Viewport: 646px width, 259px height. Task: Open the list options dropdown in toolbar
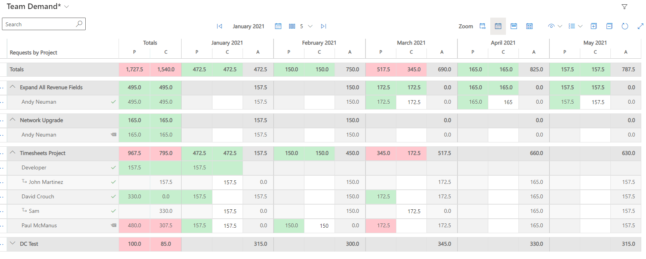coord(576,26)
